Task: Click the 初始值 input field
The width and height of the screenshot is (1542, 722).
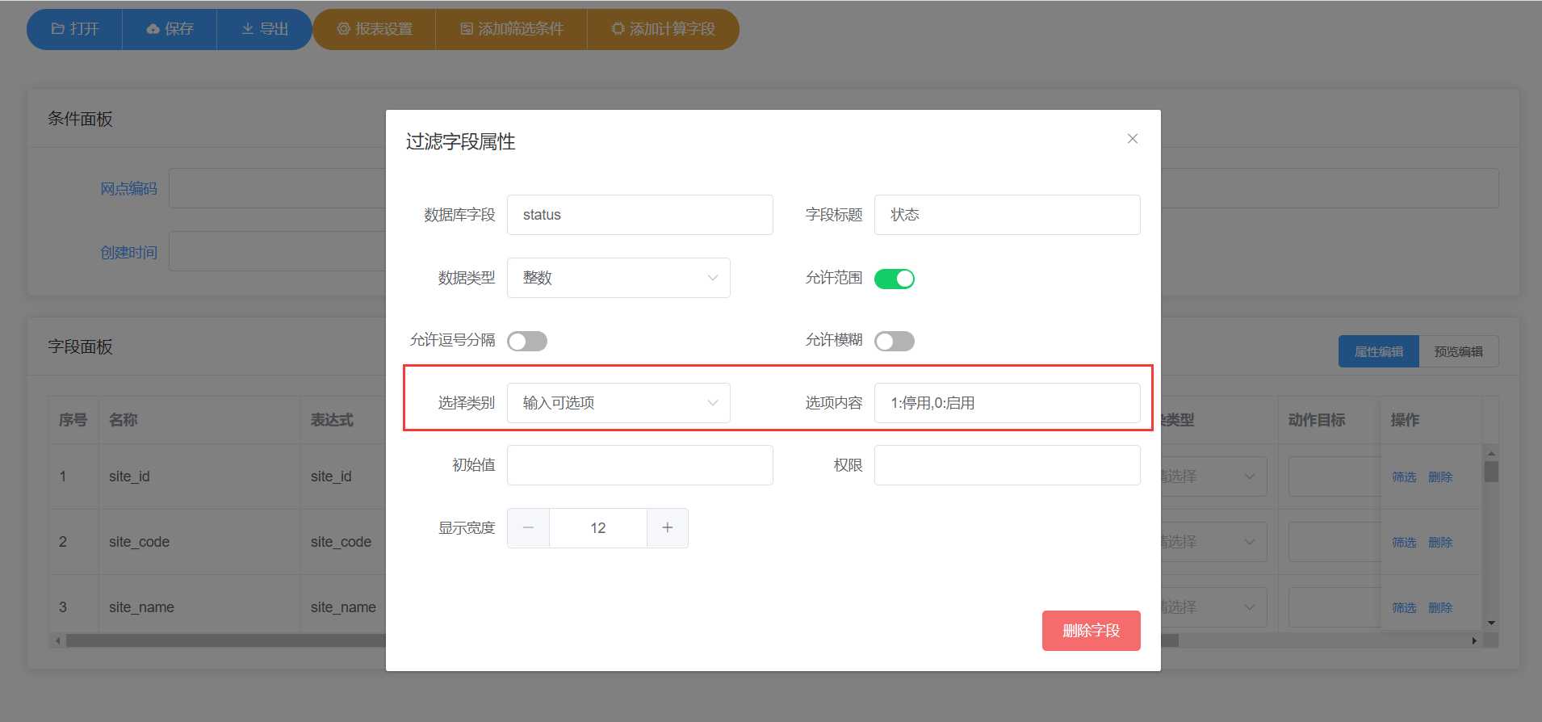Action: pos(639,465)
